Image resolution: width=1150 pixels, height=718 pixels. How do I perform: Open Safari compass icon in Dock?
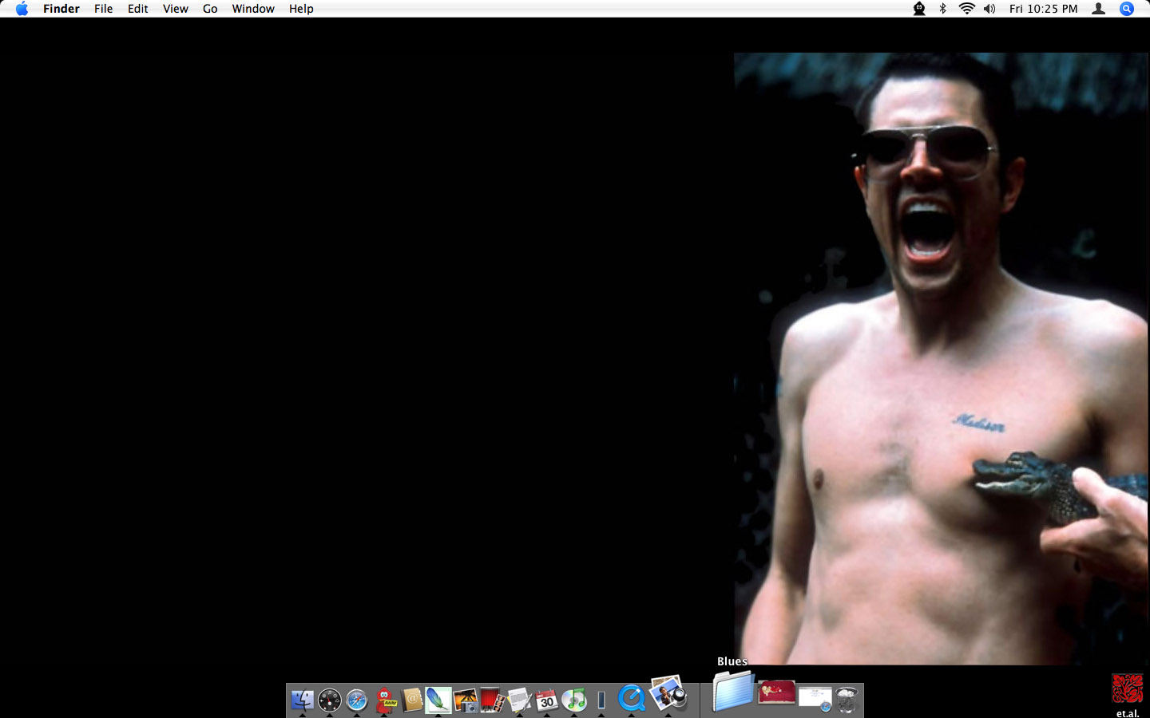[356, 700]
